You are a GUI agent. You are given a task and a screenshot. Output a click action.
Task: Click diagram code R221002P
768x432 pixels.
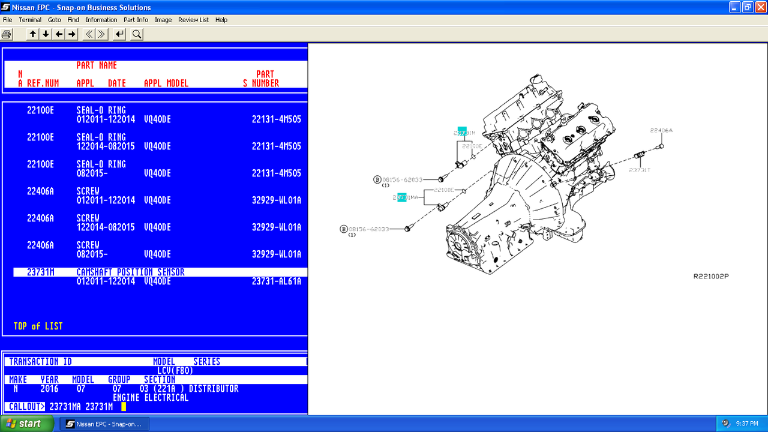711,277
